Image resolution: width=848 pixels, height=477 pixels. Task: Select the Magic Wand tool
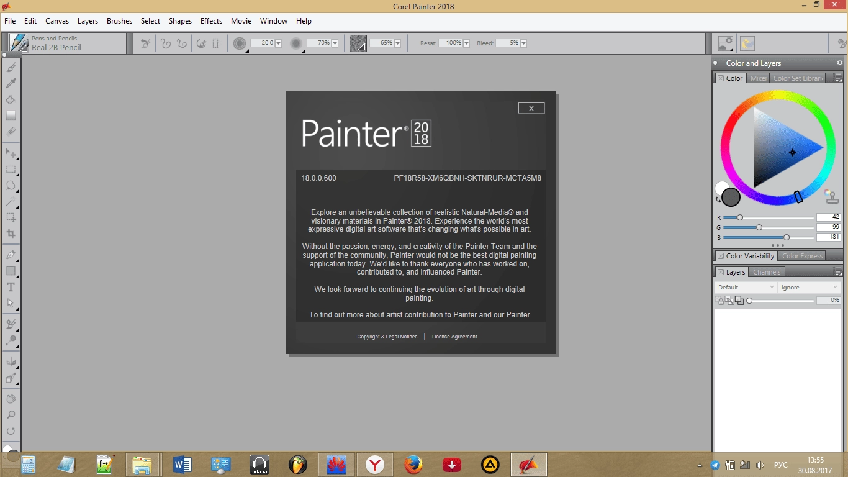pyautogui.click(x=11, y=201)
